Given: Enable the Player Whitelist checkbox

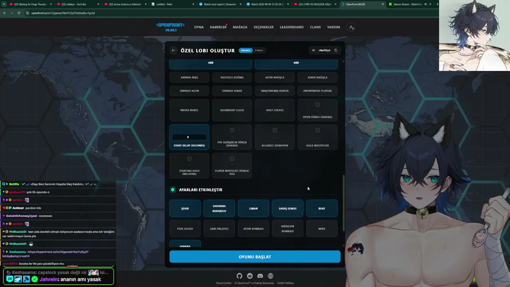Looking at the screenshot, I should click(232, 158).
